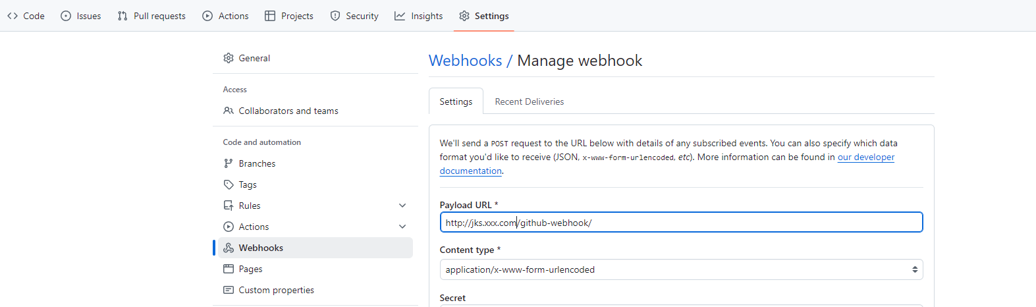Click the Issues circle-dot icon
This screenshot has width=1036, height=307.
point(66,16)
